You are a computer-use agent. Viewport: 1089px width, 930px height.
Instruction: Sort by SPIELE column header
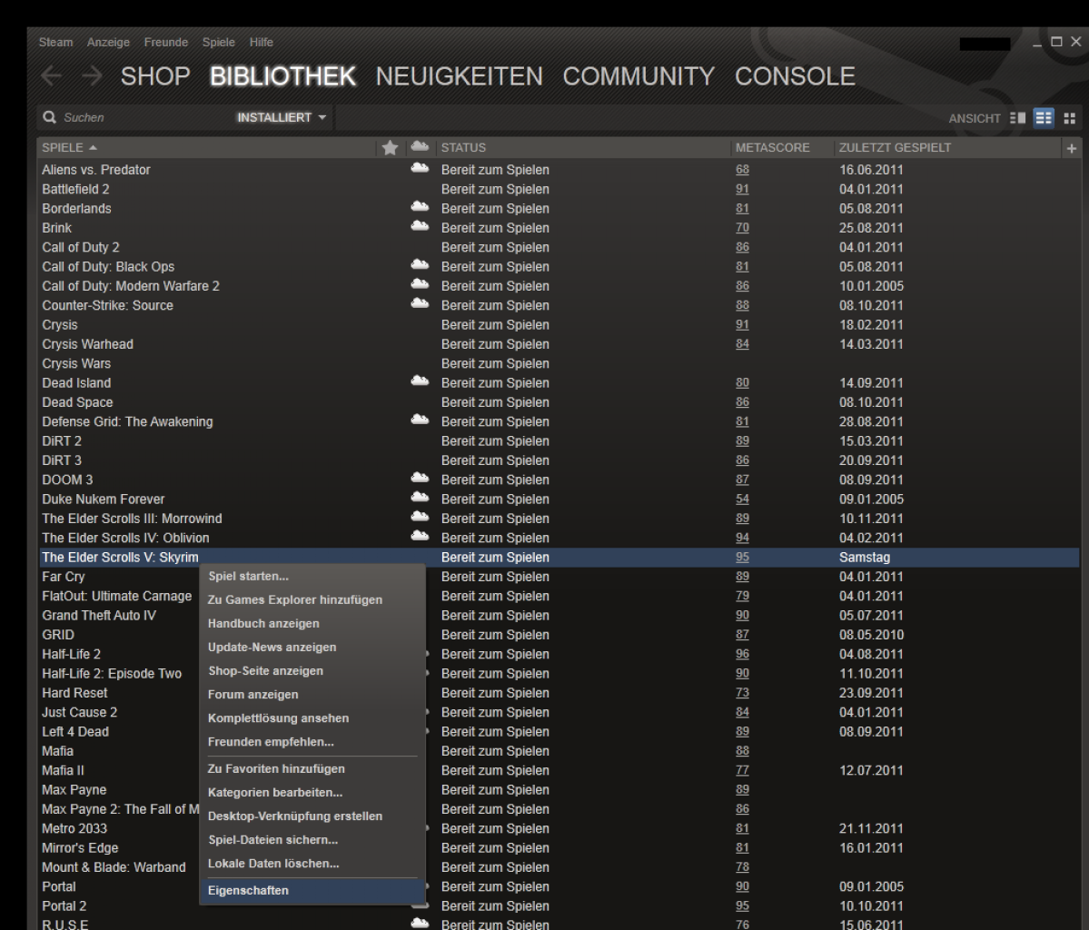69,147
